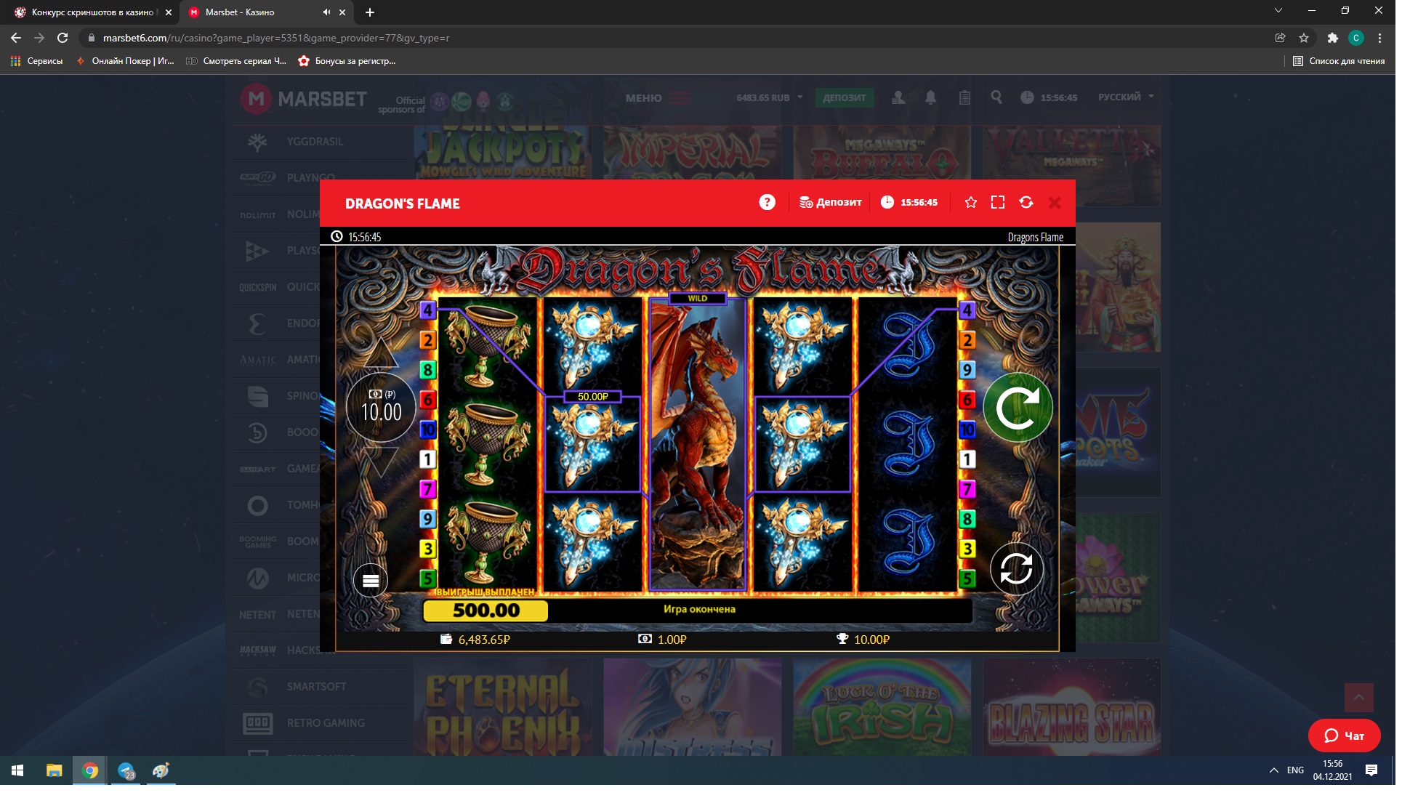1410x798 pixels.
Task: Add Dragon's Flame to favorites star
Action: [970, 203]
